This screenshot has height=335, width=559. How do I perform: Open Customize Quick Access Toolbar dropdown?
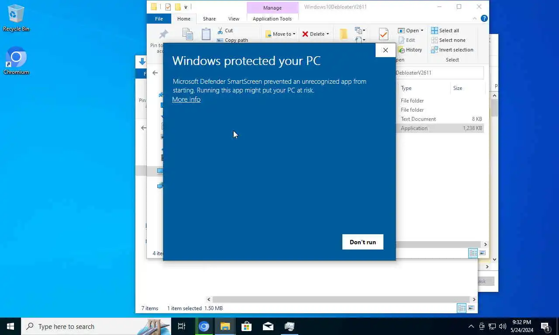tap(186, 7)
